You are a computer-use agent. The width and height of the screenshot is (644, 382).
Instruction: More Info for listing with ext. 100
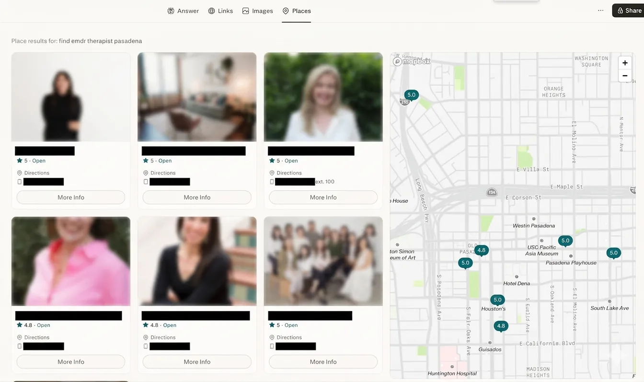(323, 197)
